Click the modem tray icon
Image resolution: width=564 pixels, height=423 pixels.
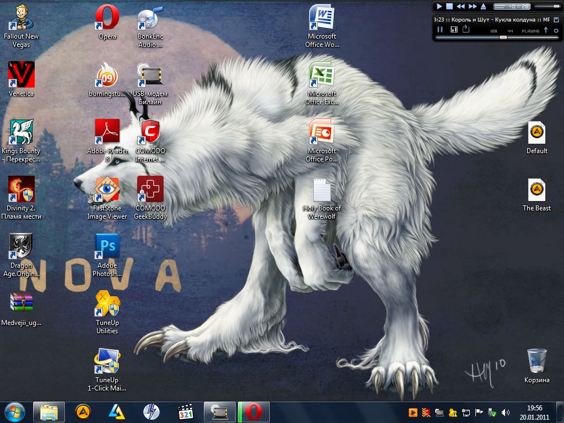click(x=439, y=413)
